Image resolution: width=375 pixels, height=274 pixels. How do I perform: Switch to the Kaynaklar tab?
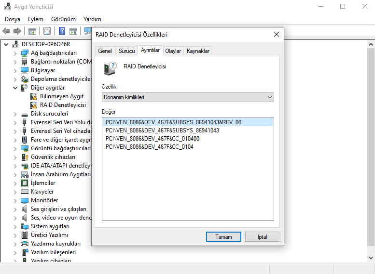click(x=198, y=51)
